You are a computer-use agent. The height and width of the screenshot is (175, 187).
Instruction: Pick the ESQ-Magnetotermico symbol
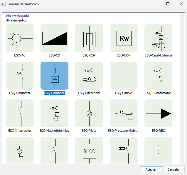click(x=55, y=113)
